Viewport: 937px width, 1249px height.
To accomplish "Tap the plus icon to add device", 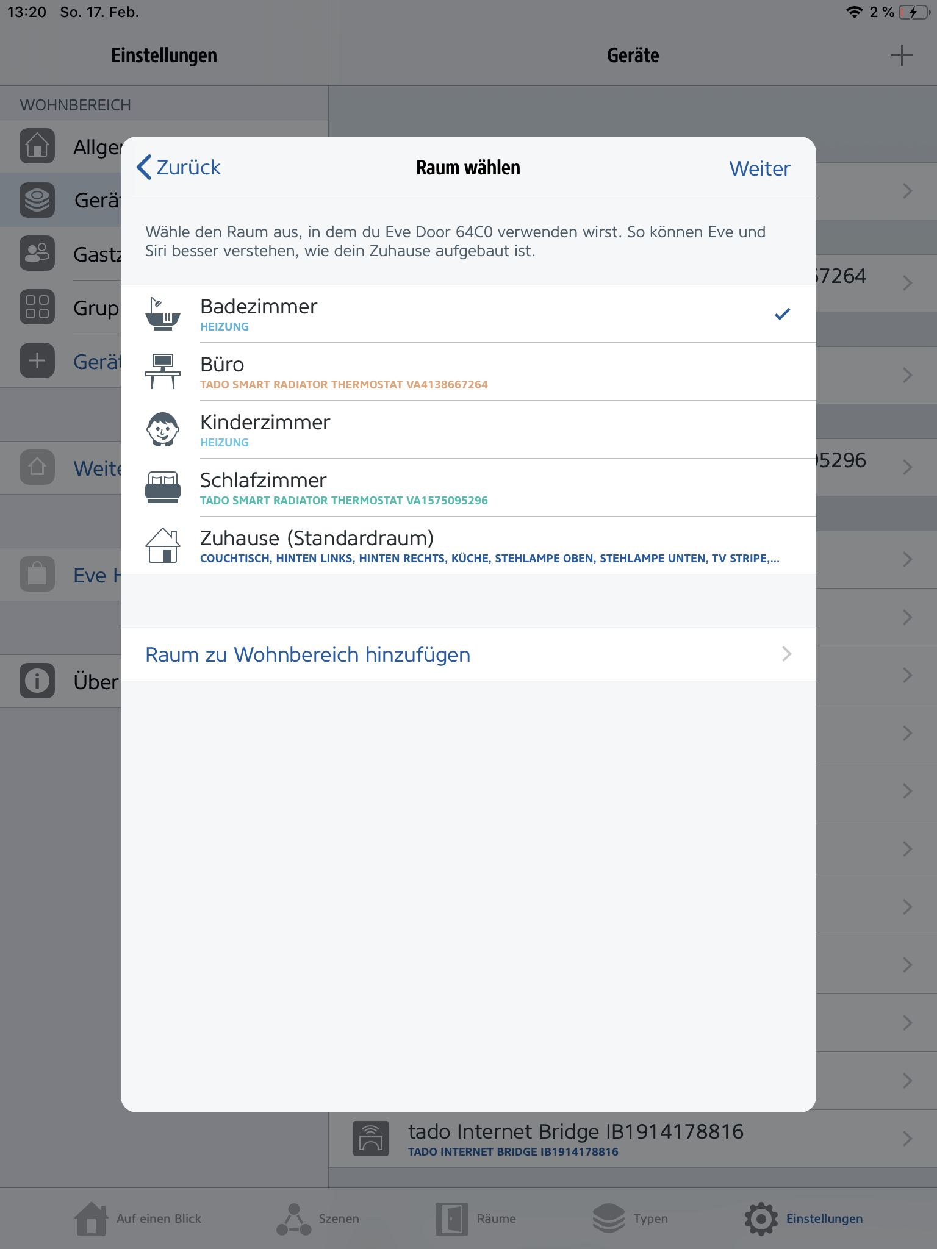I will click(901, 55).
